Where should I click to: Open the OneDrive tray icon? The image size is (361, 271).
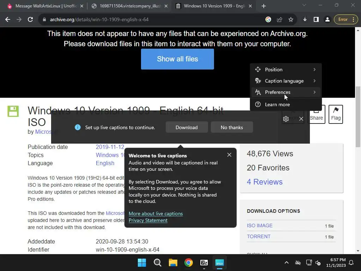coord(298,263)
